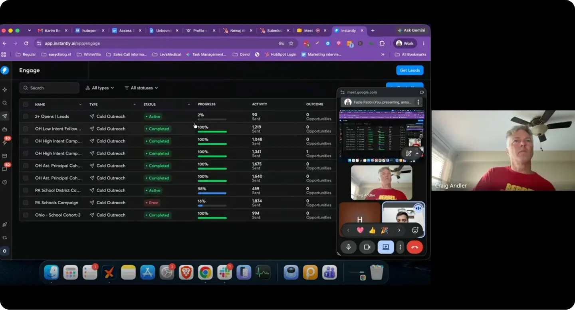575x310 pixels.
Task: Mute microphone in the Meet popup
Action: [x=348, y=247]
